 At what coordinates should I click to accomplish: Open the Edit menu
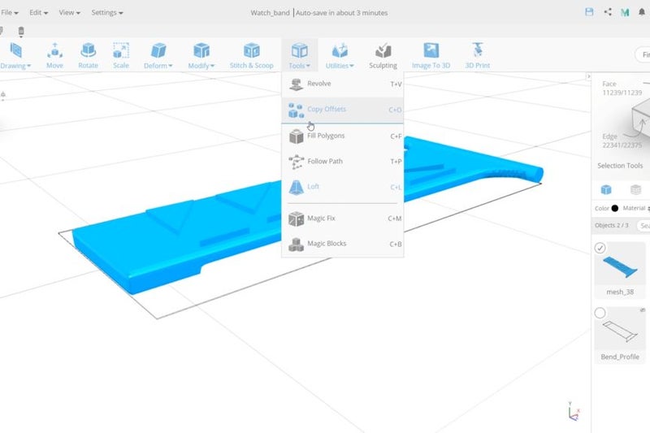[38, 12]
